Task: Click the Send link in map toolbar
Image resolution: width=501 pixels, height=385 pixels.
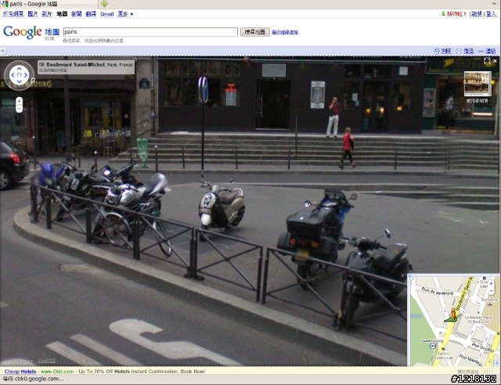Action: tap(468, 51)
